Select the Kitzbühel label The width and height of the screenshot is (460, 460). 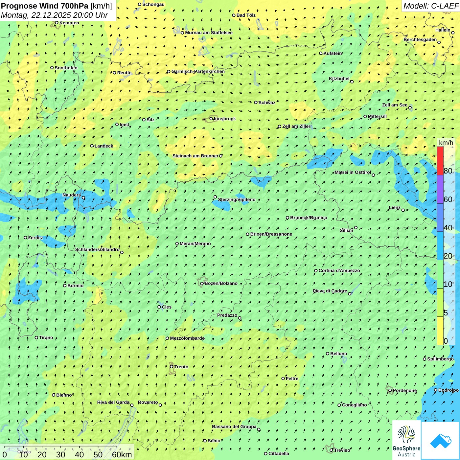point(339,79)
